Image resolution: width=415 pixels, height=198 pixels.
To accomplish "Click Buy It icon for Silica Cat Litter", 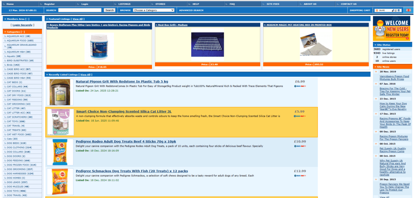I will coord(300,116).
